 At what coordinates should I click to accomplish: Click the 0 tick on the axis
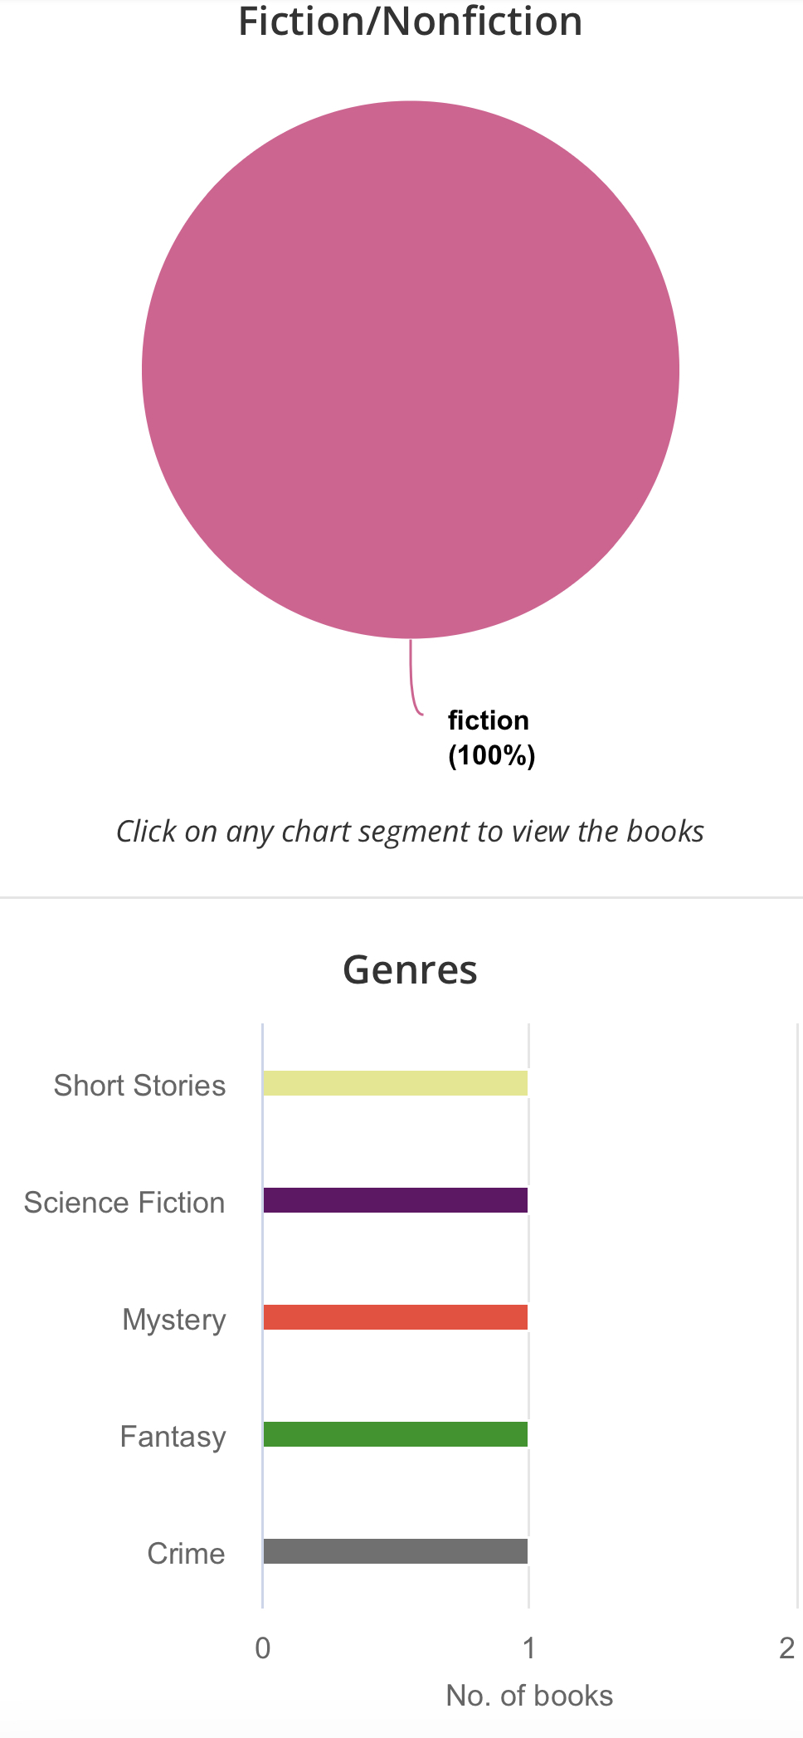click(x=263, y=1648)
